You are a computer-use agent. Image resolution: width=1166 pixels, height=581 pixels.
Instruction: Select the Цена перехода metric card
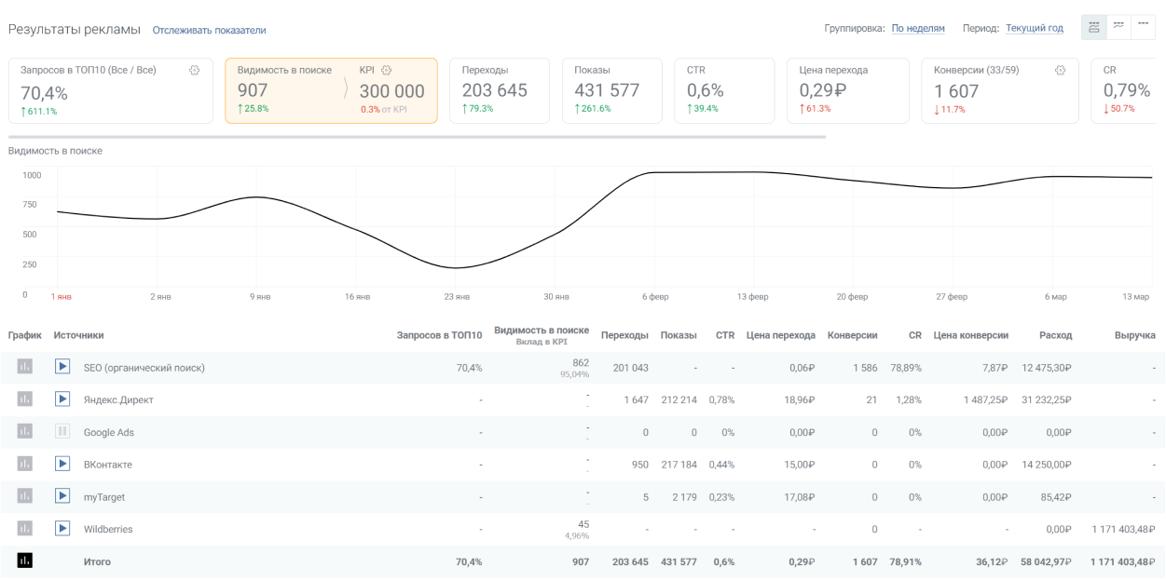pos(847,90)
